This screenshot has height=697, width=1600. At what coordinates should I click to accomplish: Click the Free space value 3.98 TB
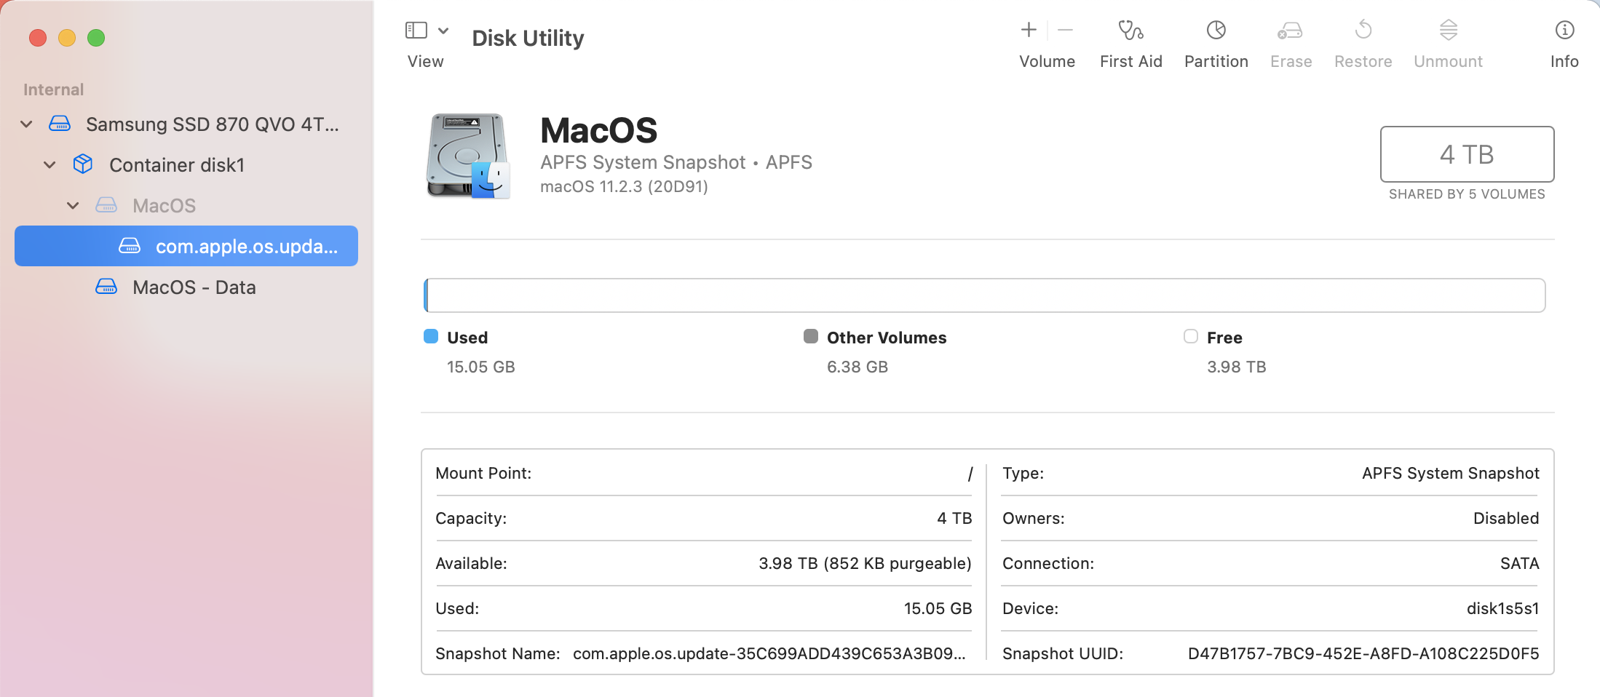1237,367
